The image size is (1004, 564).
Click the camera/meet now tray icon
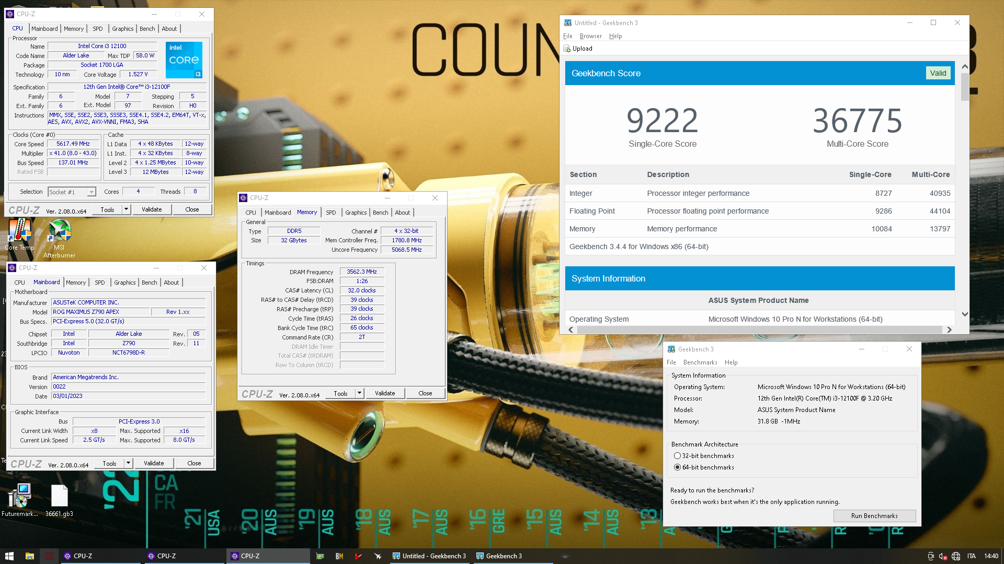point(931,556)
